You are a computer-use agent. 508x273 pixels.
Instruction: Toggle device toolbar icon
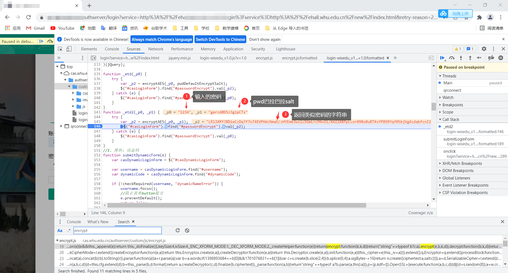click(69, 49)
